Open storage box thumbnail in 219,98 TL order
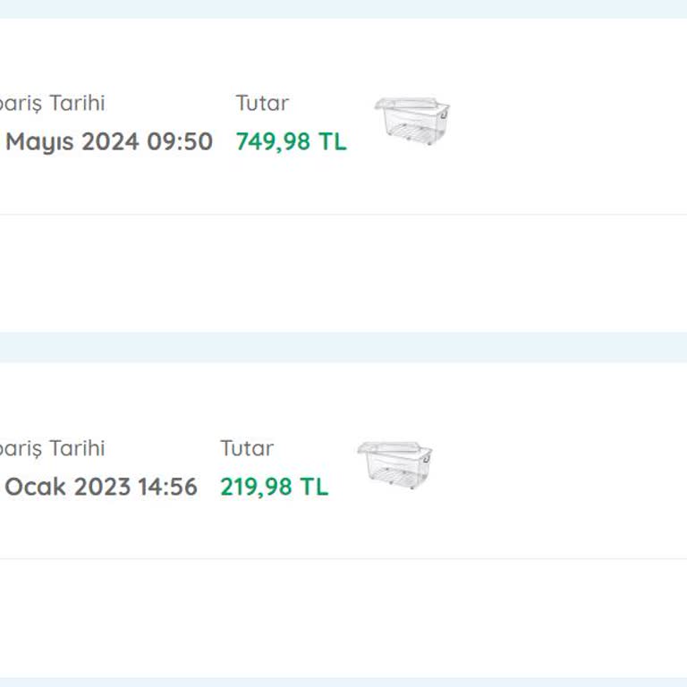 pos(394,465)
